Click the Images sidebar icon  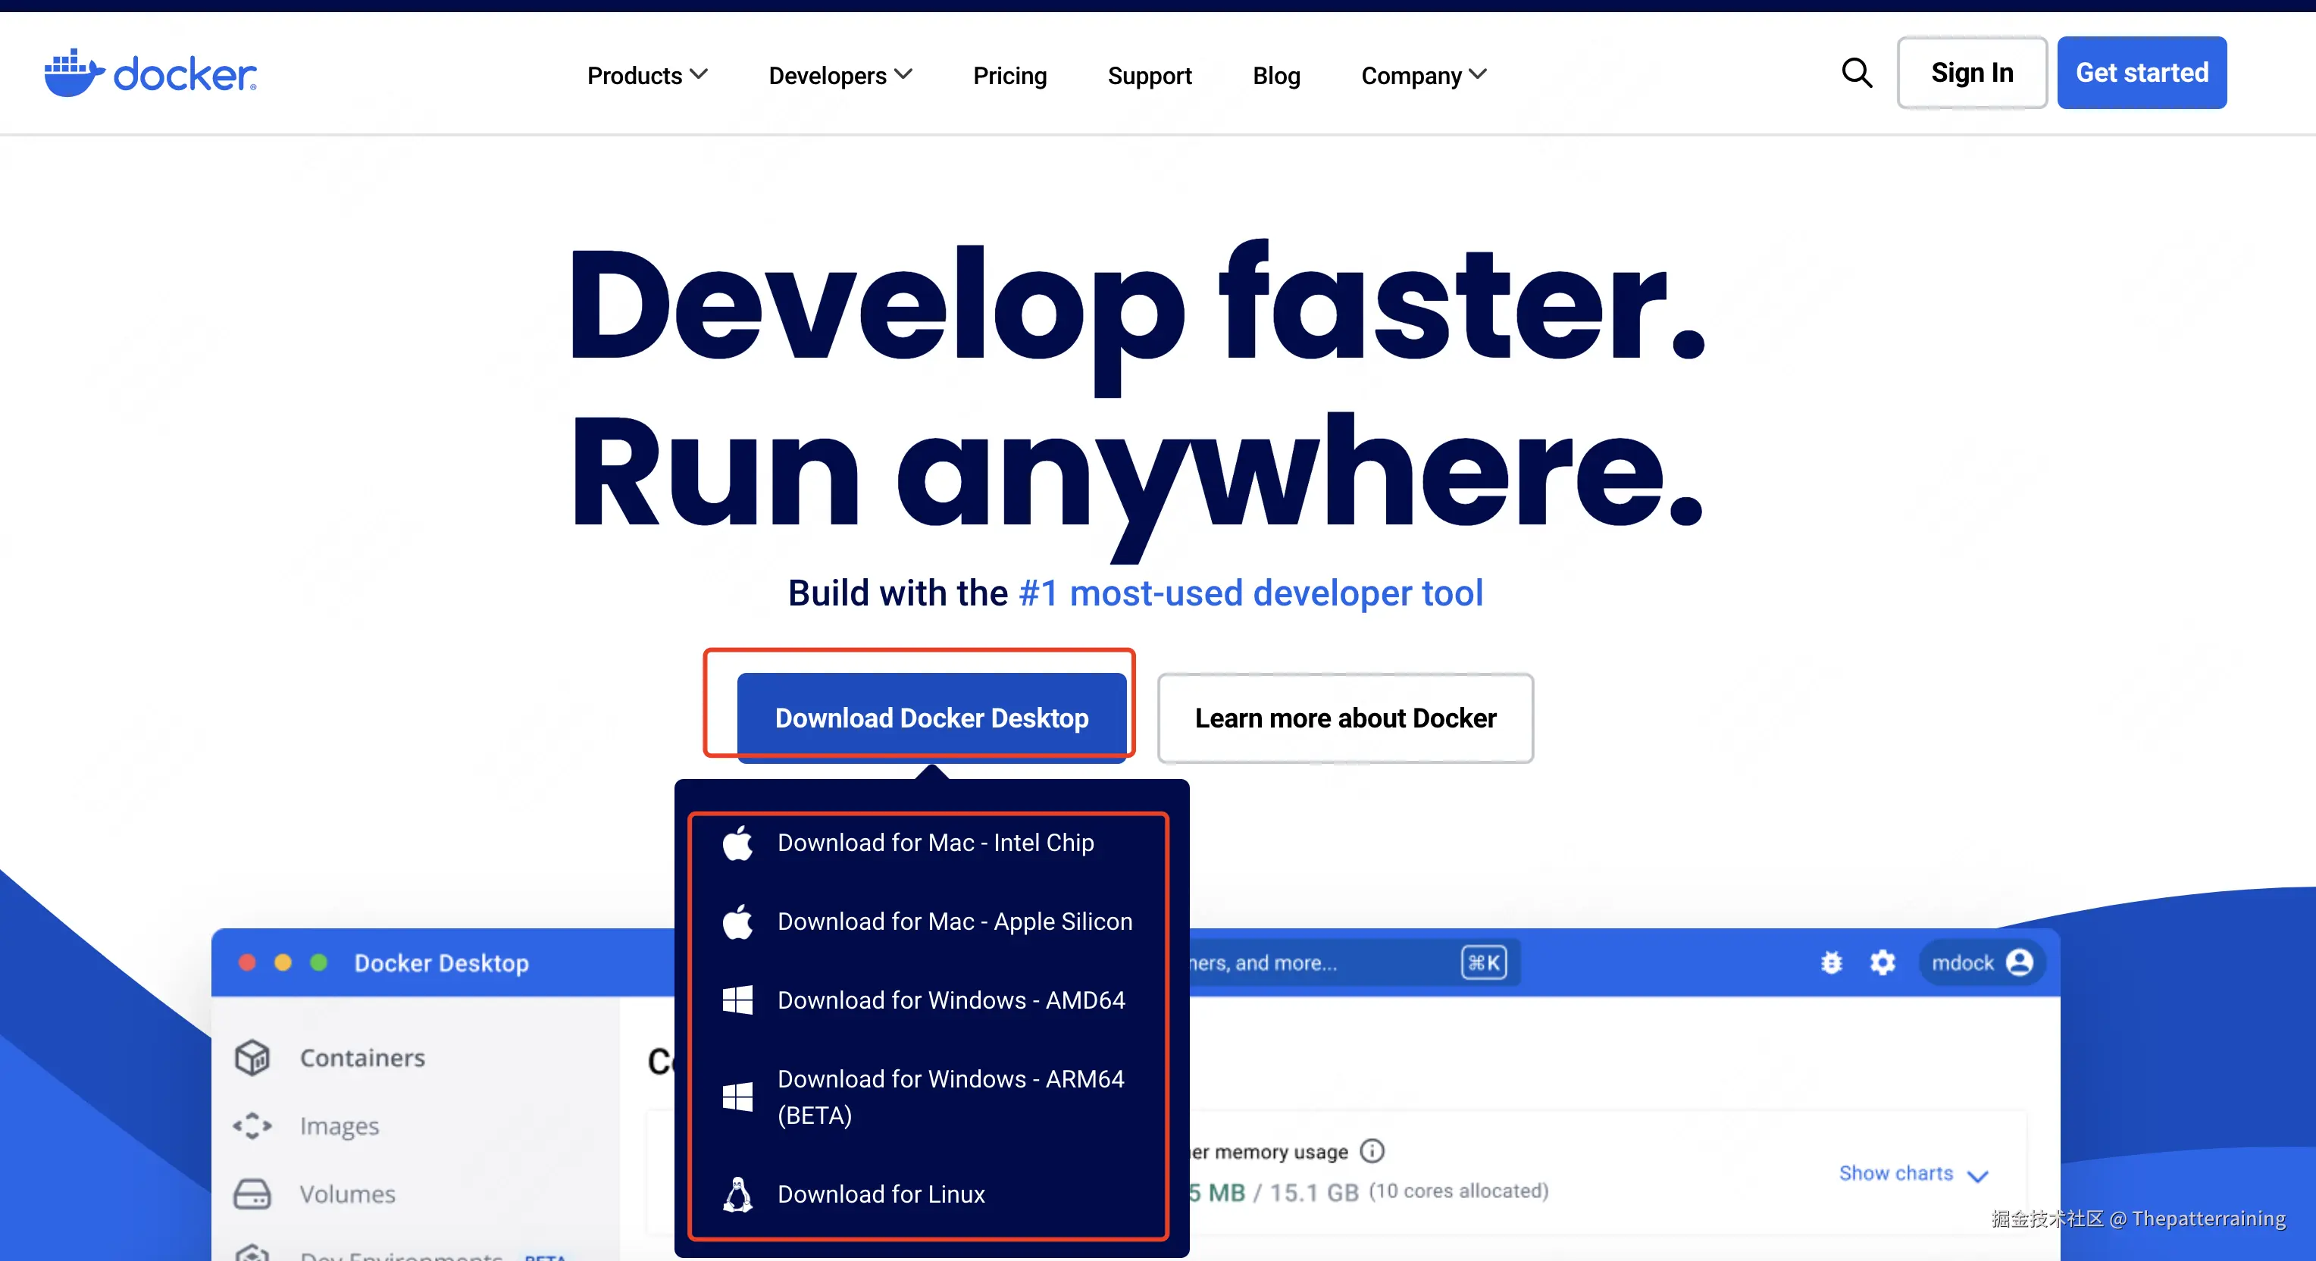pos(252,1126)
